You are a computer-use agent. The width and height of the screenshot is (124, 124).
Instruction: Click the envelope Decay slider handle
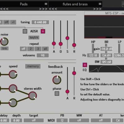[61, 44]
